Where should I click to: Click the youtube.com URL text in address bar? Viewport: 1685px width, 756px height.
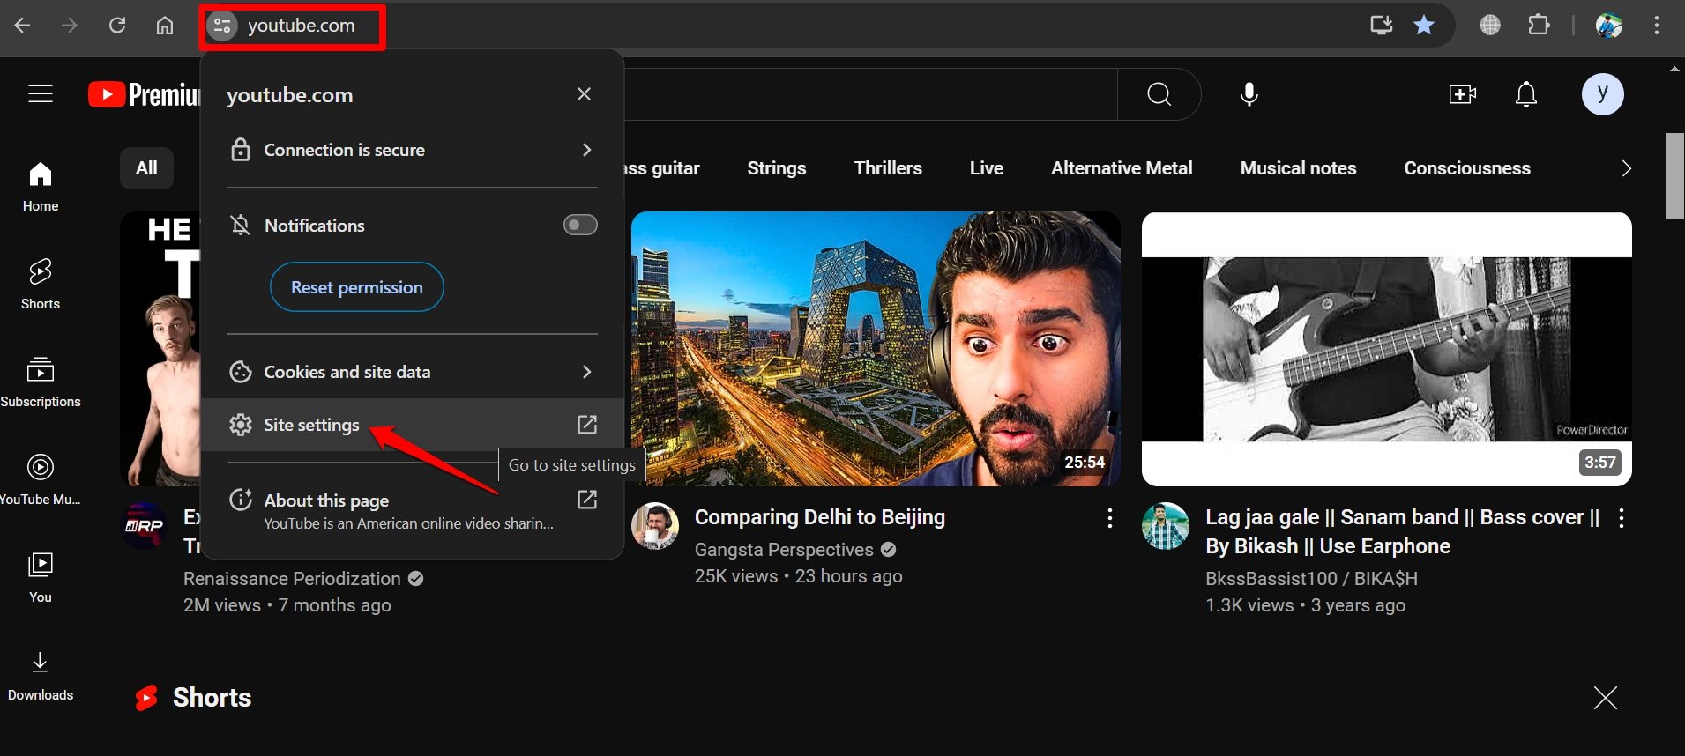click(x=301, y=26)
